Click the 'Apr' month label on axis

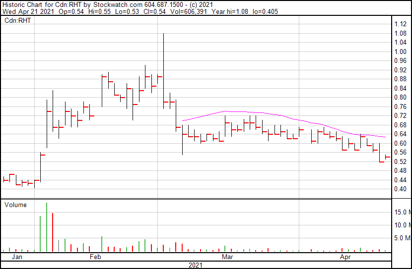(345, 257)
